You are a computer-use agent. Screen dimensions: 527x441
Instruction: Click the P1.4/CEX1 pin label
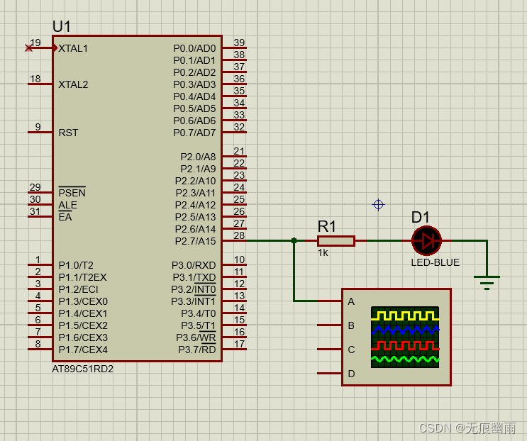pos(83,313)
